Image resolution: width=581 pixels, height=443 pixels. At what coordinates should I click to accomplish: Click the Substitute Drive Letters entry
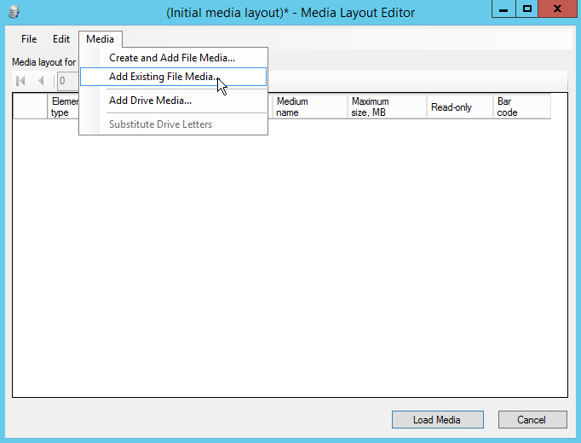(x=160, y=124)
